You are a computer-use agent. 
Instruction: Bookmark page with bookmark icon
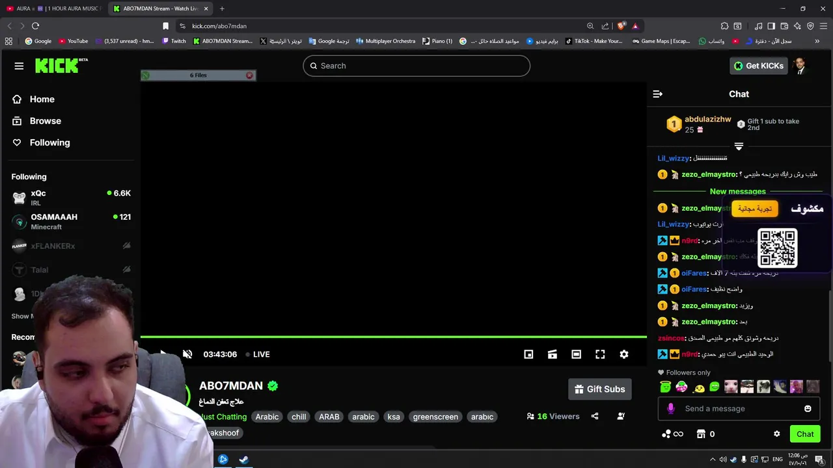pos(165,26)
